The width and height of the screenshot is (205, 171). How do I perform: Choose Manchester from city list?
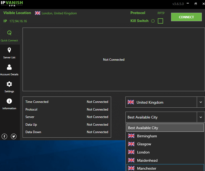click(165, 168)
